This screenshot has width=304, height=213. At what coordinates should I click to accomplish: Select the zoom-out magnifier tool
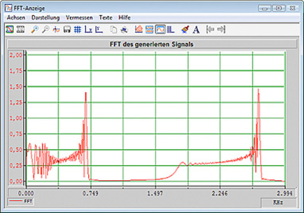(46, 30)
